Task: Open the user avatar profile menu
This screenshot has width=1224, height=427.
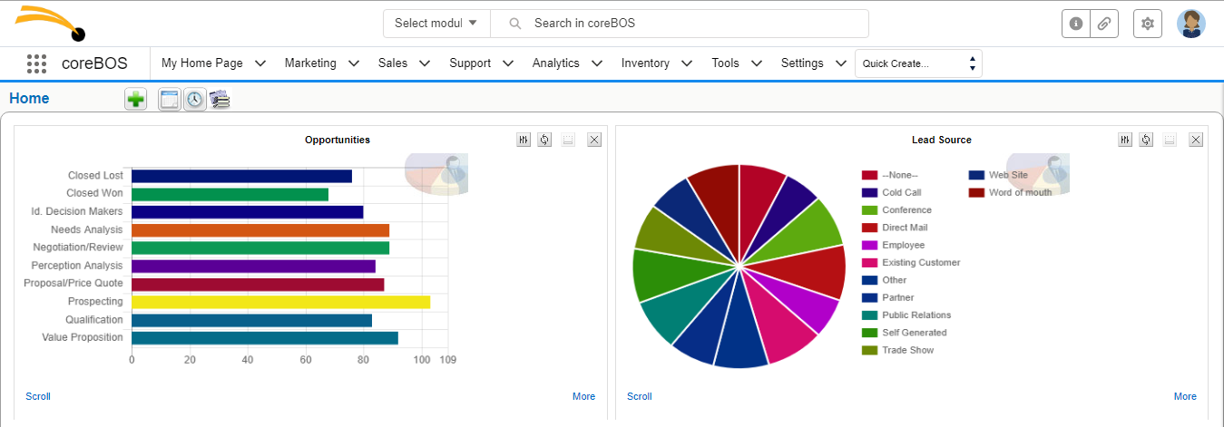Action: coord(1191,24)
